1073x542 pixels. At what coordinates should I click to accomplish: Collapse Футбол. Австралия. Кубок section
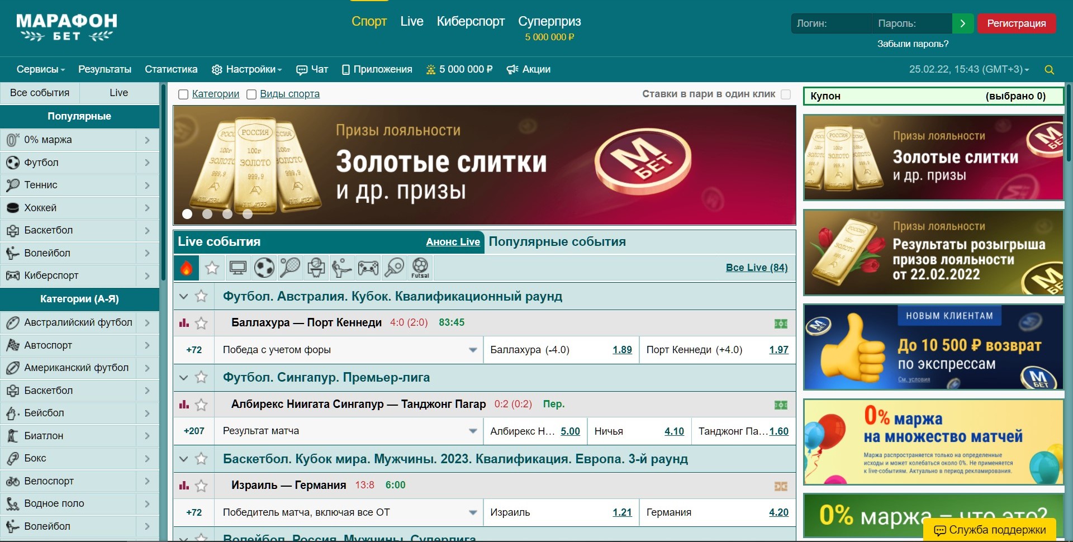point(183,297)
